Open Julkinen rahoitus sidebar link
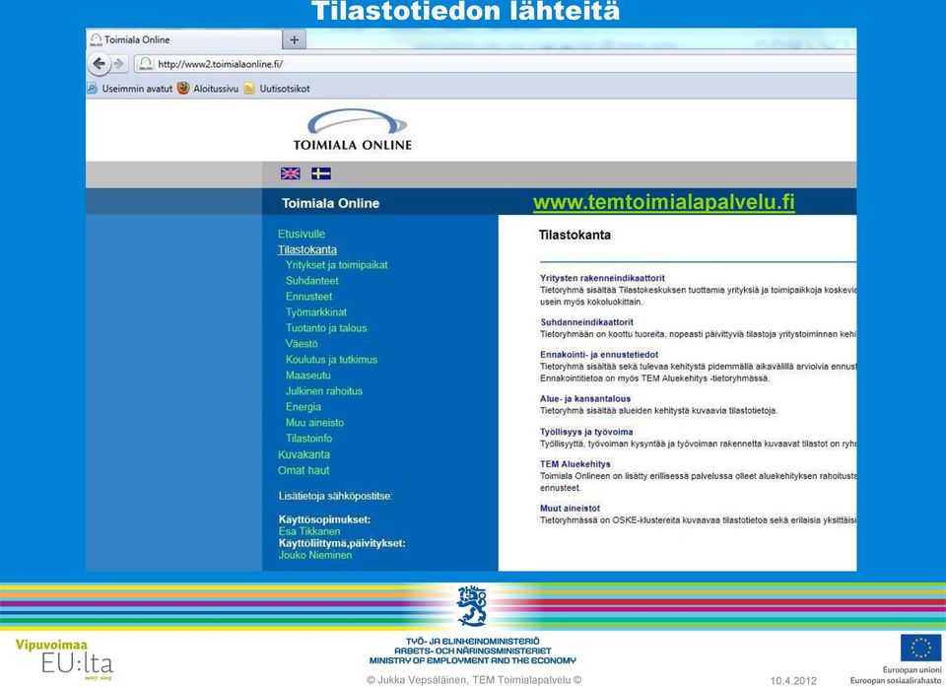 tap(324, 390)
